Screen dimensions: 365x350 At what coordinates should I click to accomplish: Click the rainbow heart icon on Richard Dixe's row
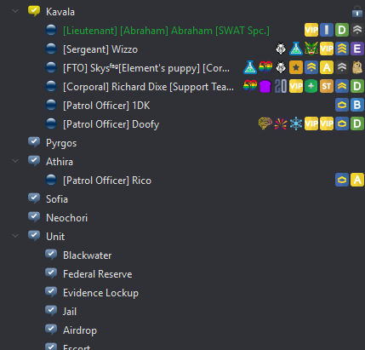[x=250, y=86]
